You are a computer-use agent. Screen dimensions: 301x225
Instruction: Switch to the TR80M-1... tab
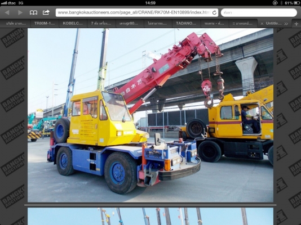(45, 24)
